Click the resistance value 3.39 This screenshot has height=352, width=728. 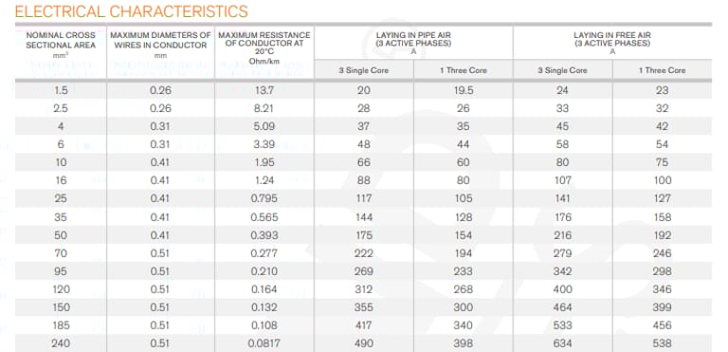(264, 144)
